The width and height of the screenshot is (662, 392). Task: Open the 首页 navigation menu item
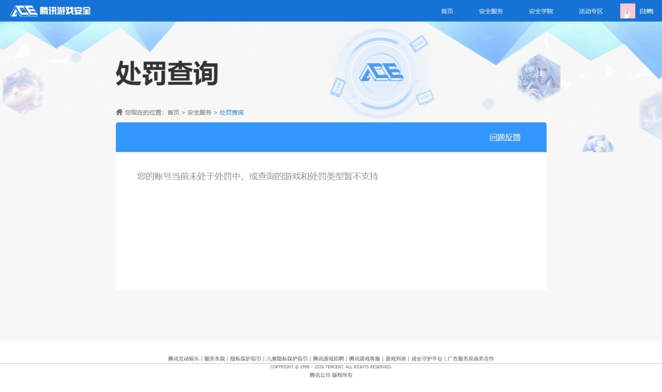[x=447, y=11]
